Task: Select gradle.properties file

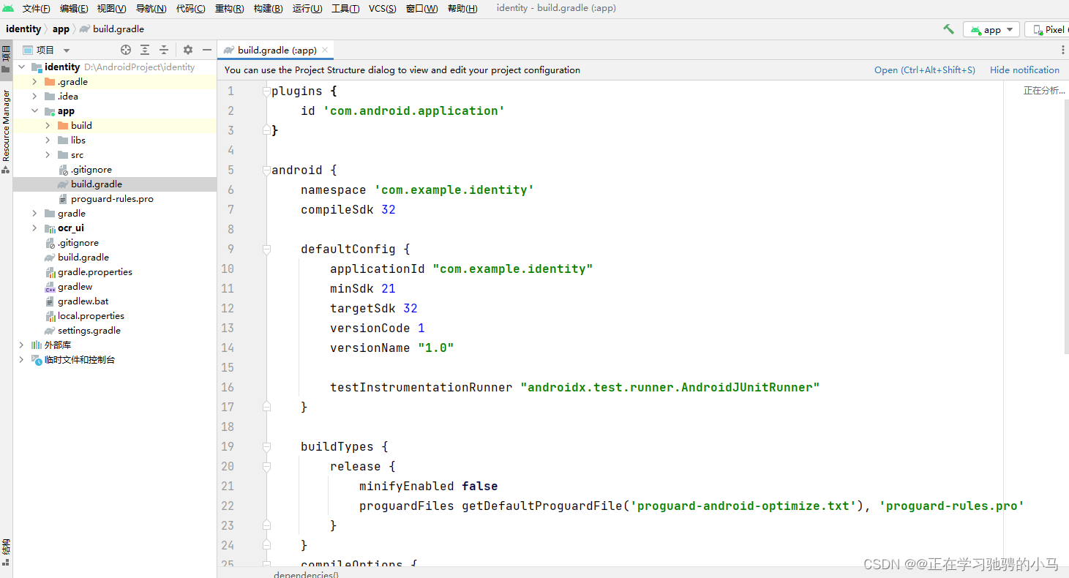Action: 95,271
